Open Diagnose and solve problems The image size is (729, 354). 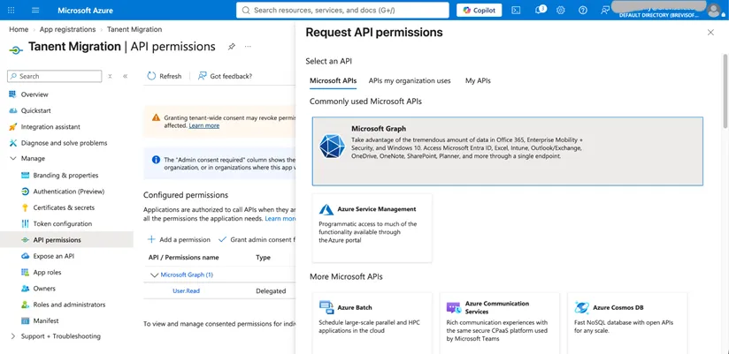point(64,143)
